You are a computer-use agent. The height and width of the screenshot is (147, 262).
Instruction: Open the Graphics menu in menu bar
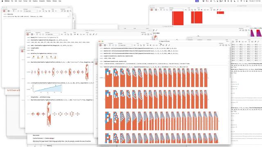pyautogui.click(x=35, y=1)
